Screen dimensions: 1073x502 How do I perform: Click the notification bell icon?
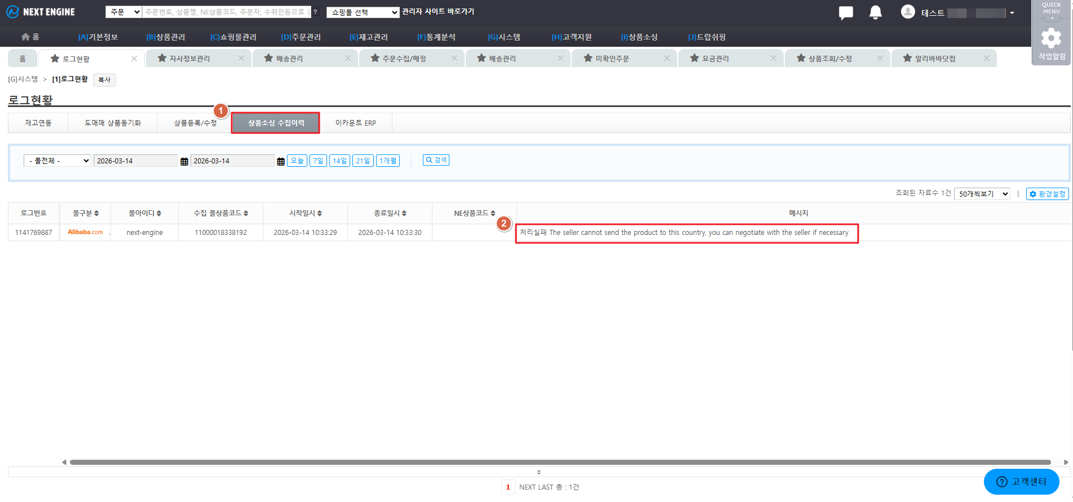pyautogui.click(x=875, y=12)
